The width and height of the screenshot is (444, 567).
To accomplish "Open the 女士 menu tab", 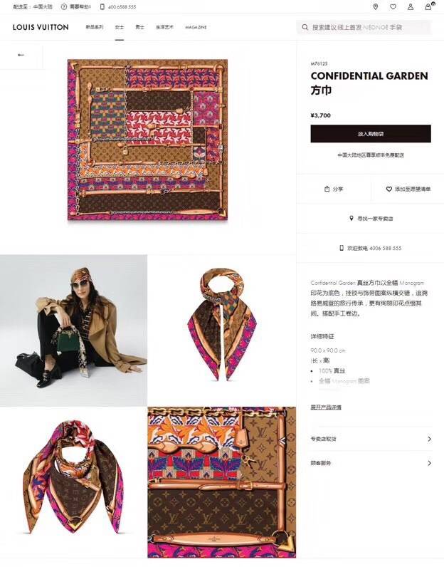I will (120, 27).
